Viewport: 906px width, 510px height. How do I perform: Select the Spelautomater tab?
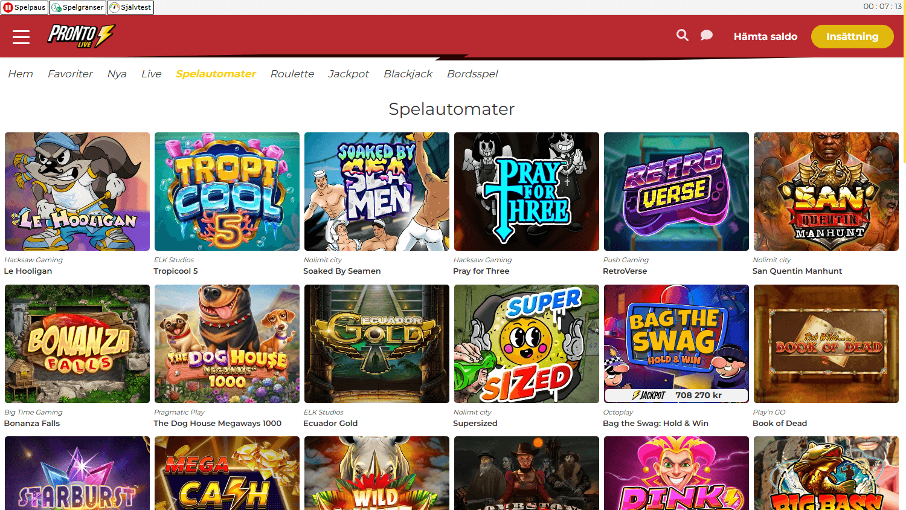pyautogui.click(x=216, y=74)
